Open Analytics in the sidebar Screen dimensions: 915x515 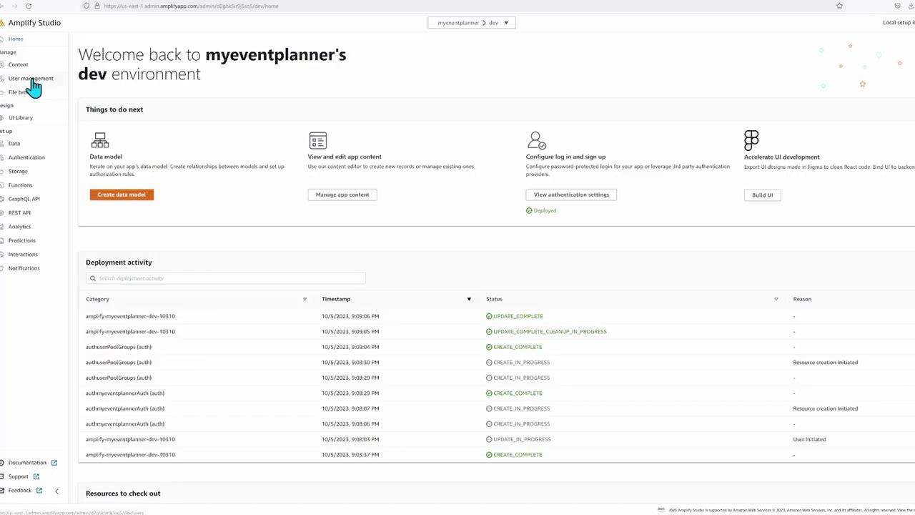tap(19, 227)
